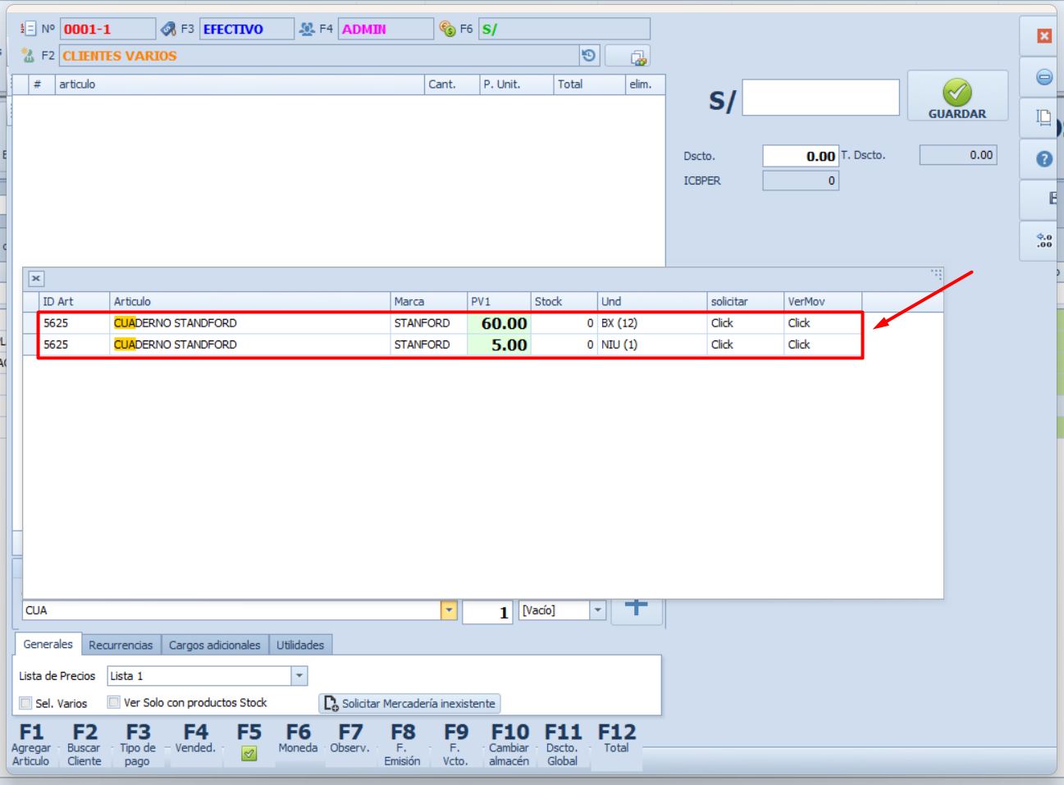
Task: Click solicitar Click link in NIU (1) row
Action: [722, 345]
